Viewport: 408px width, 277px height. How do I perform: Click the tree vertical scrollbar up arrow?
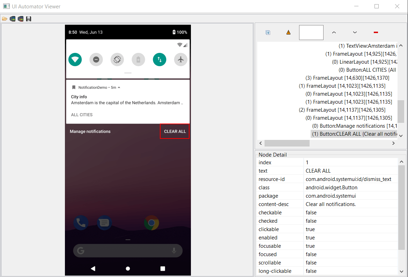coord(401,46)
